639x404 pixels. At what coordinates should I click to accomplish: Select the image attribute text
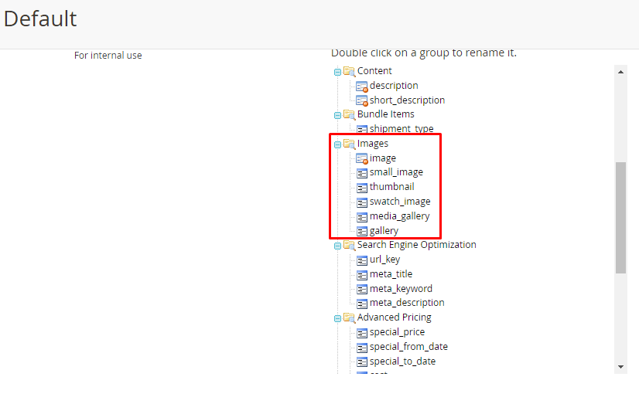(383, 158)
